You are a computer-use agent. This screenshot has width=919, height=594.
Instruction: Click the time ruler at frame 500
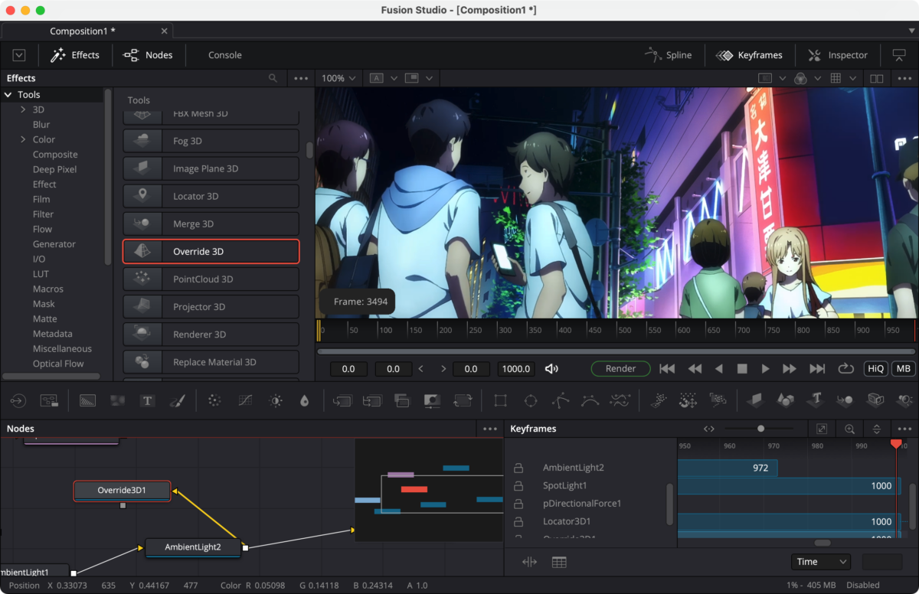(x=625, y=330)
